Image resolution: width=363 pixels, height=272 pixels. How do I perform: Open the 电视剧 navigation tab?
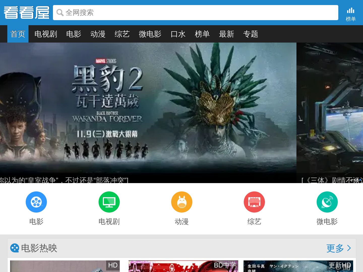pyautogui.click(x=46, y=34)
